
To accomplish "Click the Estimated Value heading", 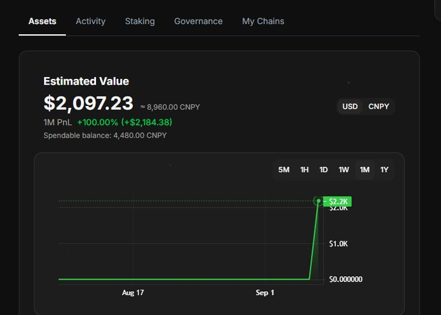I will [x=86, y=81].
